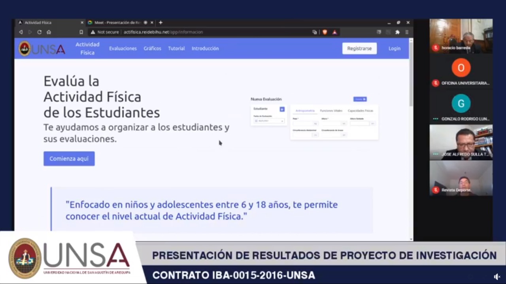Close the Actividad Física browser tab
Viewport: 506px width, 284px height.
pyautogui.click(x=82, y=22)
